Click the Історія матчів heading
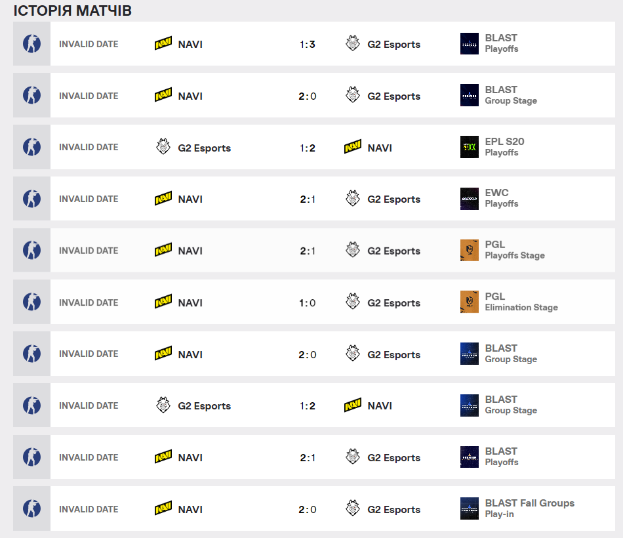 [x=72, y=10]
